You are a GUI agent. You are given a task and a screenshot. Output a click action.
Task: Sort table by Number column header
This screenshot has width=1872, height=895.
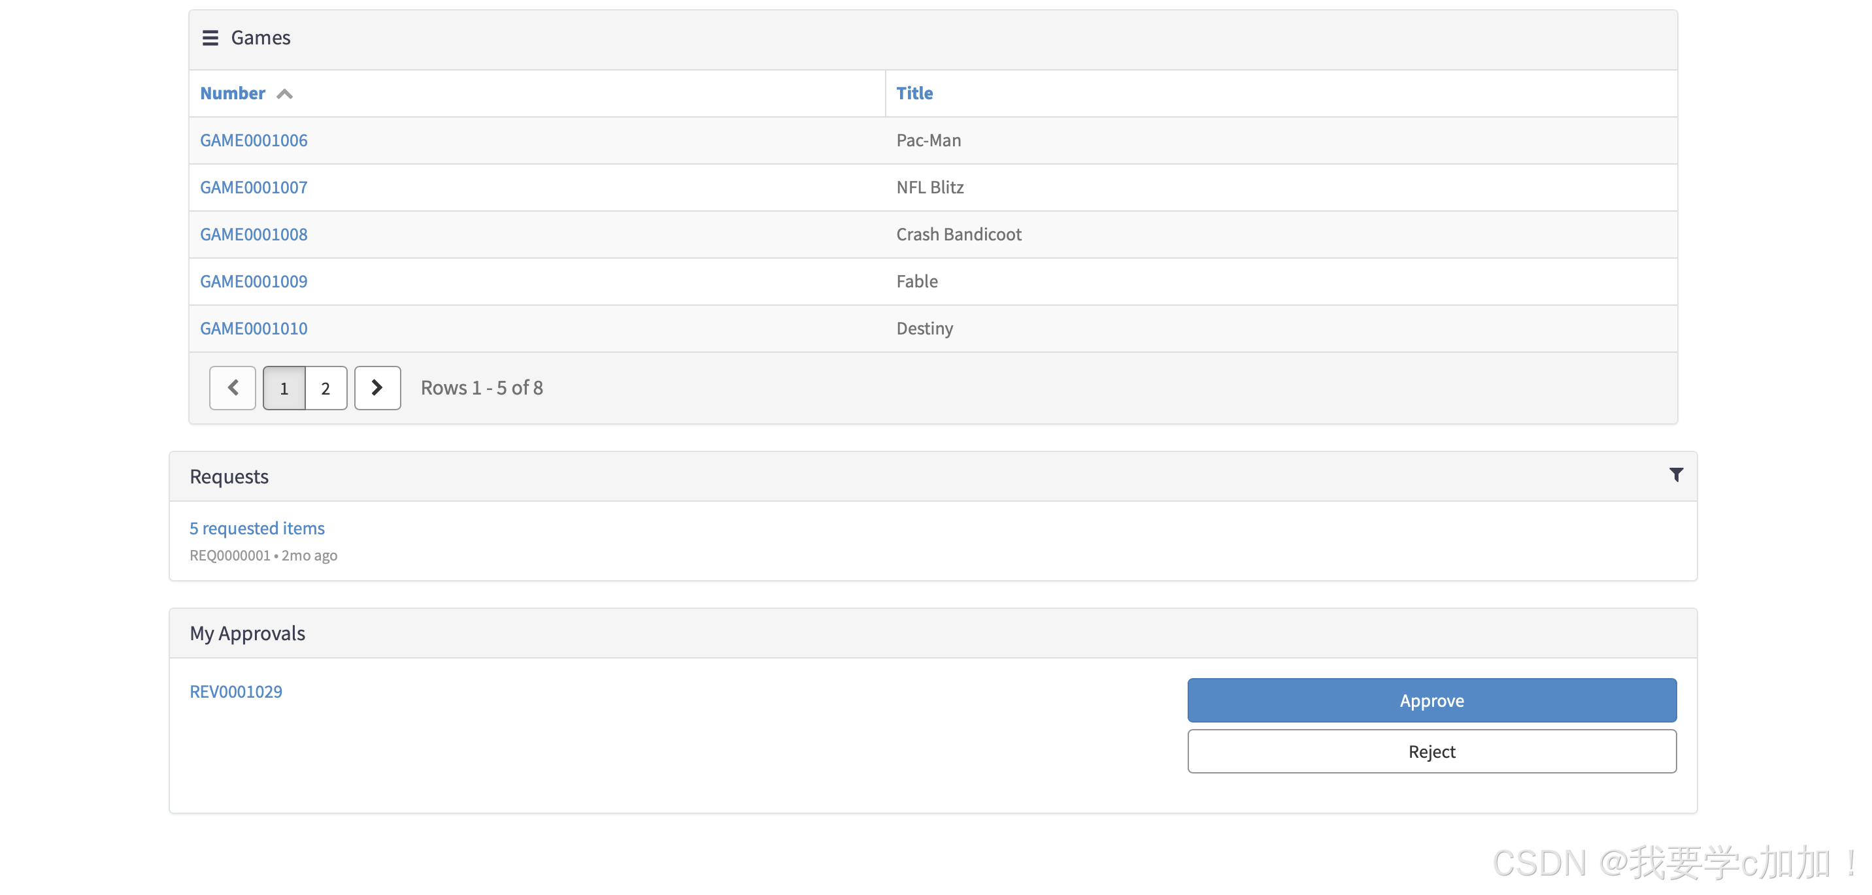point(233,93)
